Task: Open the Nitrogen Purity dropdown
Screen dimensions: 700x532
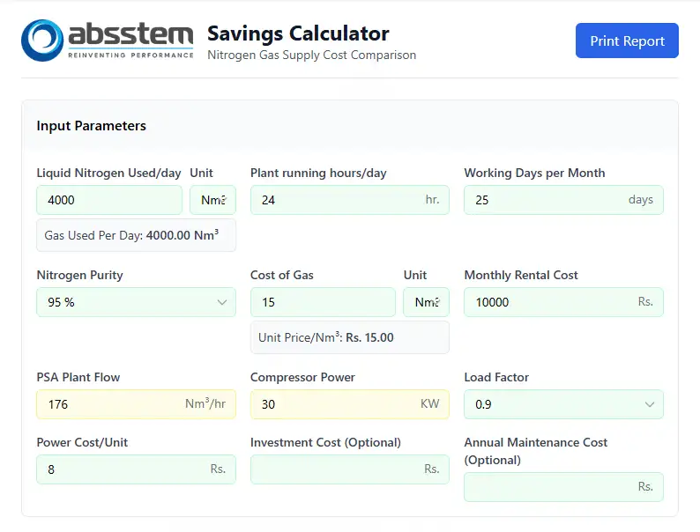Action: [x=136, y=302]
